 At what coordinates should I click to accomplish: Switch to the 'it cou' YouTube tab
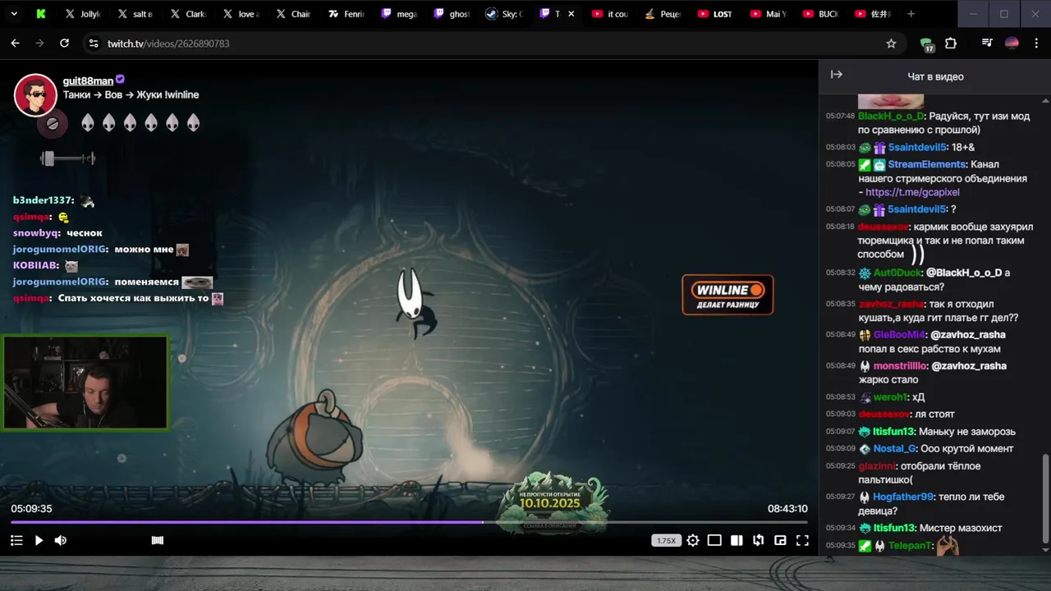[608, 14]
